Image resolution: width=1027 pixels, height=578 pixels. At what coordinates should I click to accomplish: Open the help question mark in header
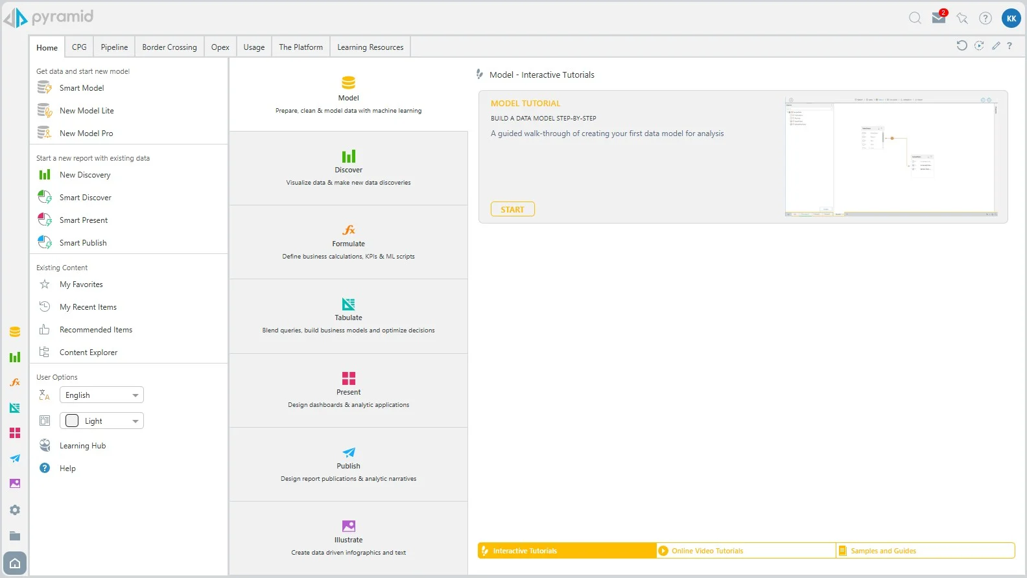(x=986, y=18)
